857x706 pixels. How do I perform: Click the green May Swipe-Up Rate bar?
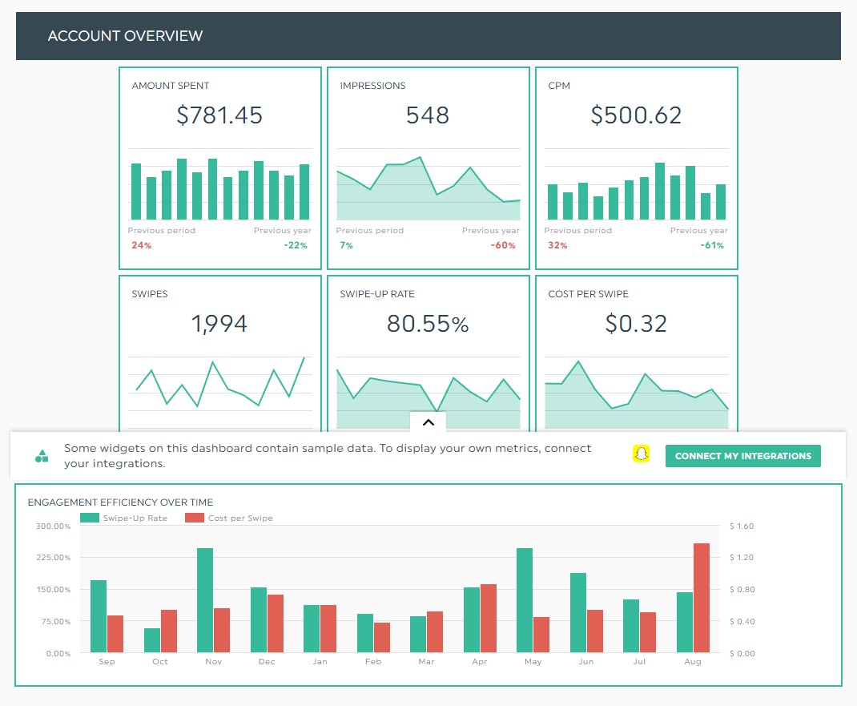tap(525, 600)
